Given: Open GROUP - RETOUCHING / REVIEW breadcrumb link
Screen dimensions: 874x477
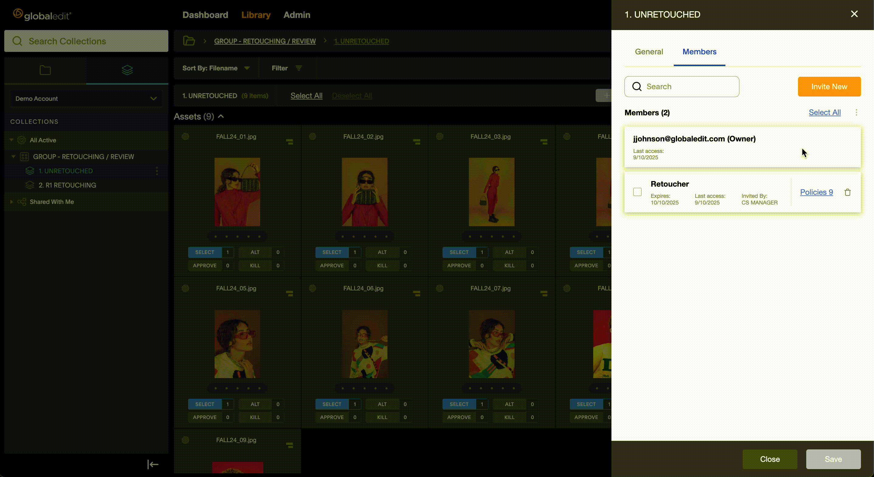Looking at the screenshot, I should pyautogui.click(x=265, y=41).
